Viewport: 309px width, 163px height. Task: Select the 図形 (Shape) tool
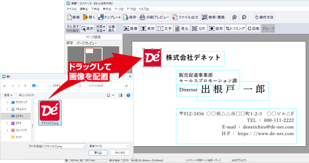[x=216, y=28]
